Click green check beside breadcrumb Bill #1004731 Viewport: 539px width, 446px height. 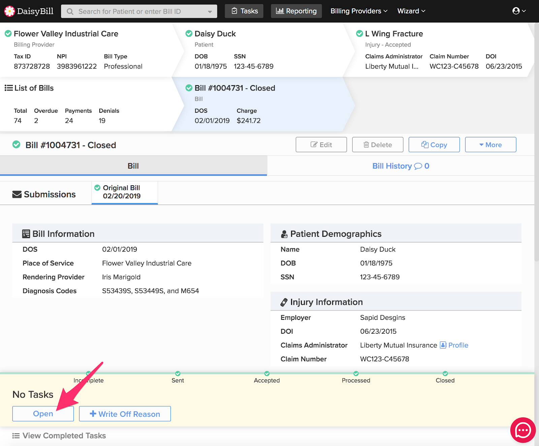(x=189, y=88)
